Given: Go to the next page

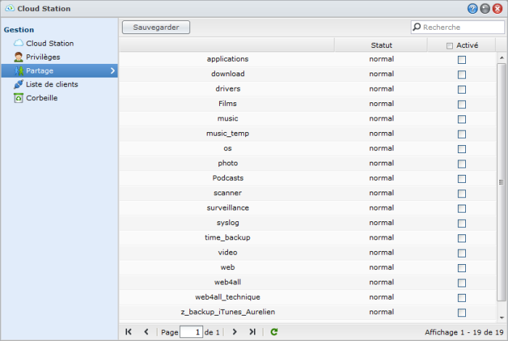Looking at the screenshot, I should [234, 332].
